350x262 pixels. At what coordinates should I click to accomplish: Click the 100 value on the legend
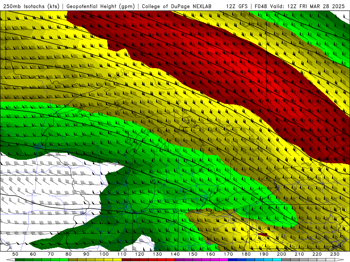click(104, 254)
